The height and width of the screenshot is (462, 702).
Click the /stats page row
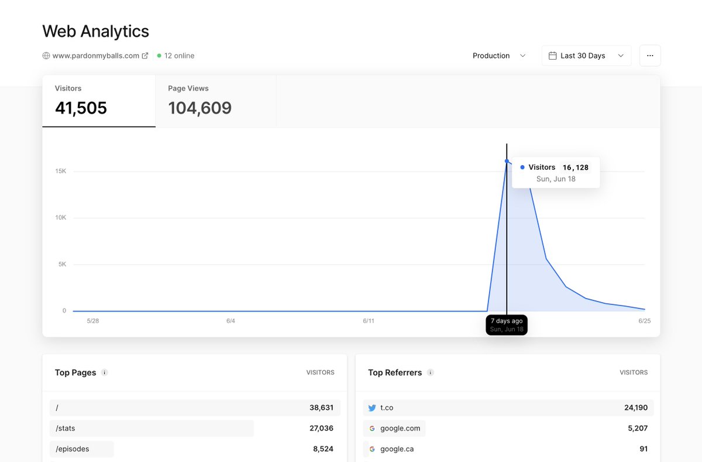(195, 428)
